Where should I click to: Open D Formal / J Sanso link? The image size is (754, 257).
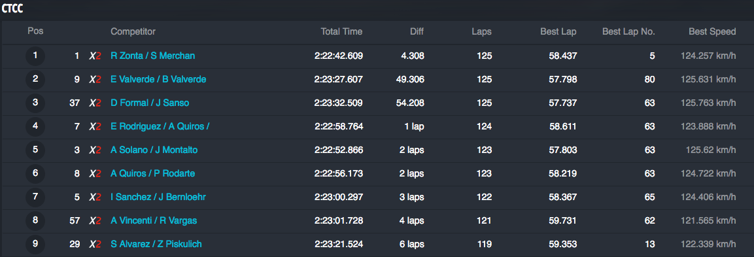click(150, 103)
